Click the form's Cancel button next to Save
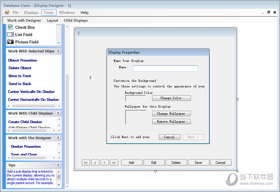This screenshot has width=280, height=192. (x=221, y=163)
